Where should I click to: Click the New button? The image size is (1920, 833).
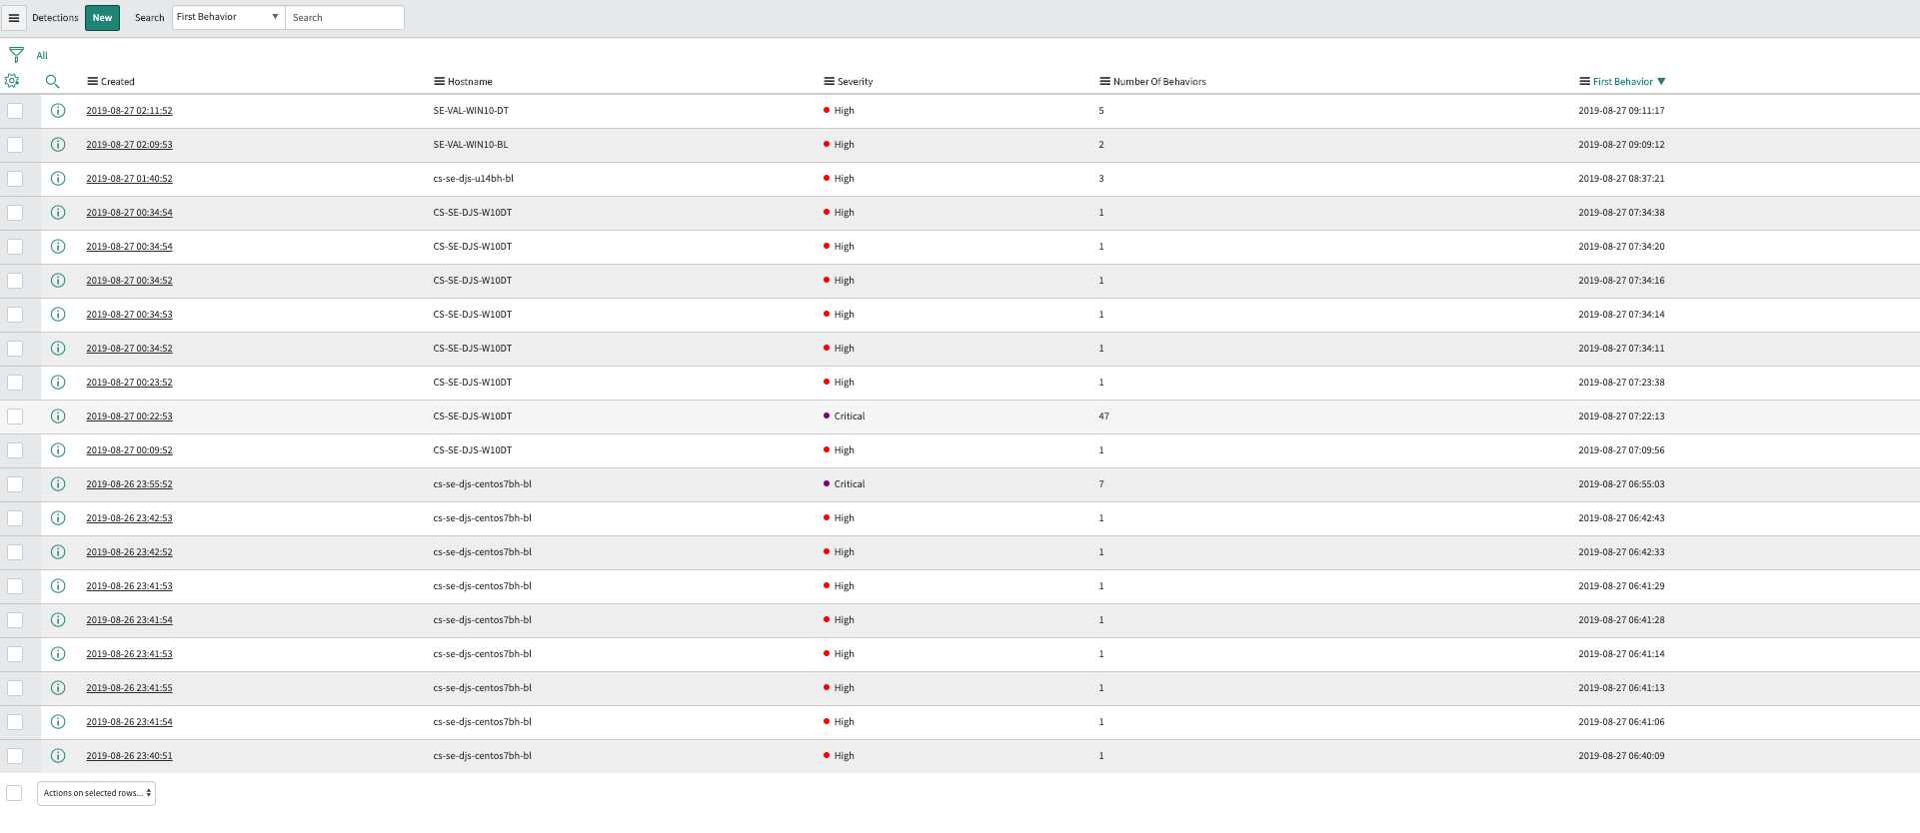[102, 18]
